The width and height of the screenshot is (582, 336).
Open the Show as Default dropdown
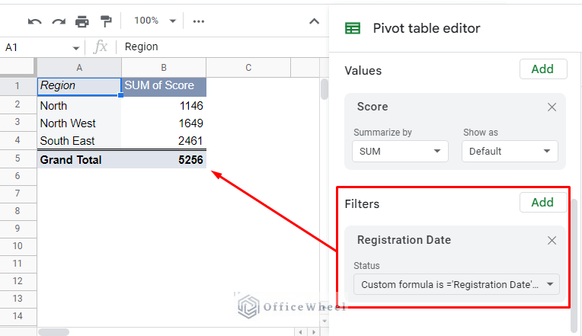[x=509, y=151]
